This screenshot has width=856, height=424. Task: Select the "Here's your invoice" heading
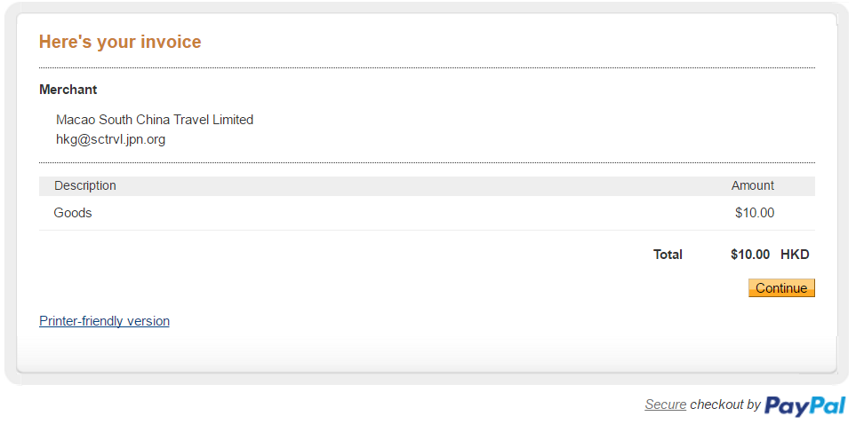click(x=120, y=42)
